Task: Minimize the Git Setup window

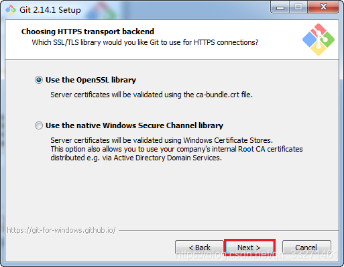Action: click(x=280, y=7)
